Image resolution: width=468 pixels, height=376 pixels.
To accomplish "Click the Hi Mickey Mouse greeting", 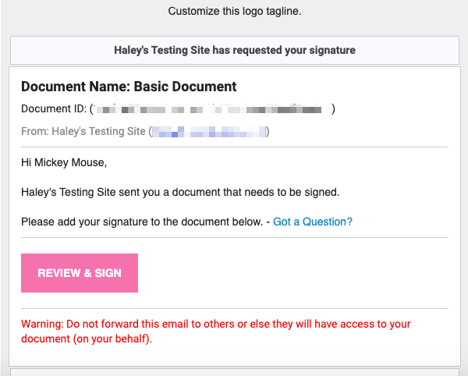I will pos(64,162).
